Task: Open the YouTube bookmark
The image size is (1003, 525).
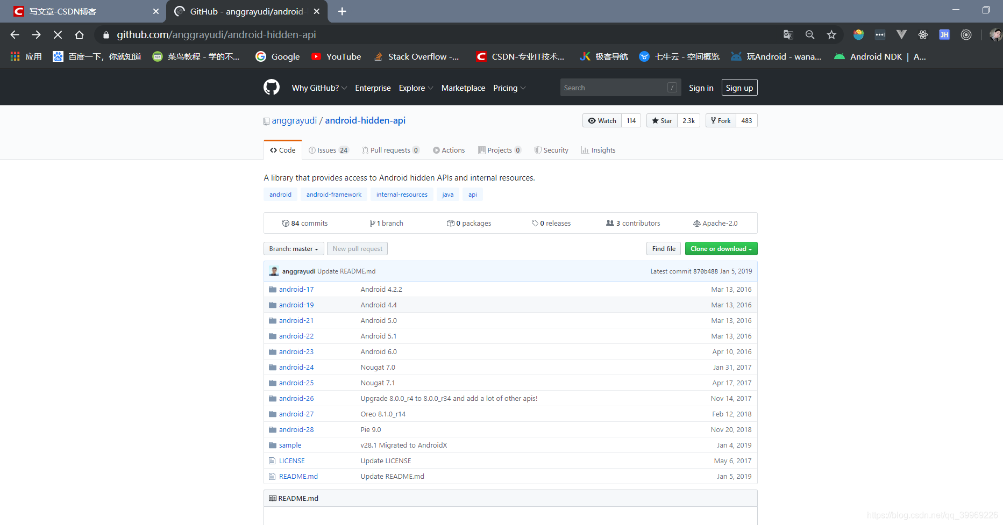Action: 336,56
